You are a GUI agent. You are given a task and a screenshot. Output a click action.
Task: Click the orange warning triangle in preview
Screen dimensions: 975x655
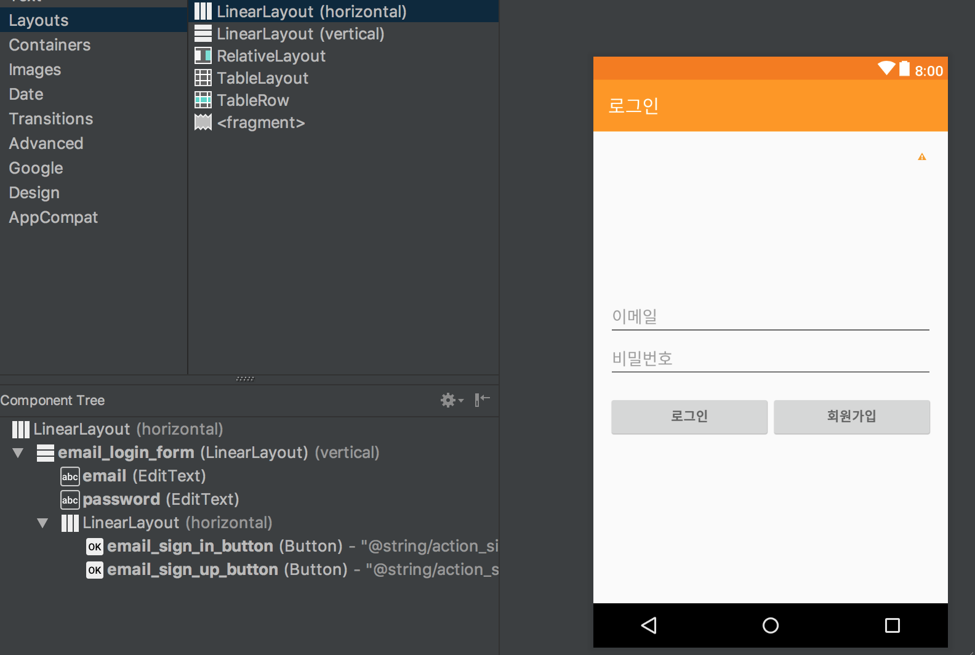tap(922, 157)
